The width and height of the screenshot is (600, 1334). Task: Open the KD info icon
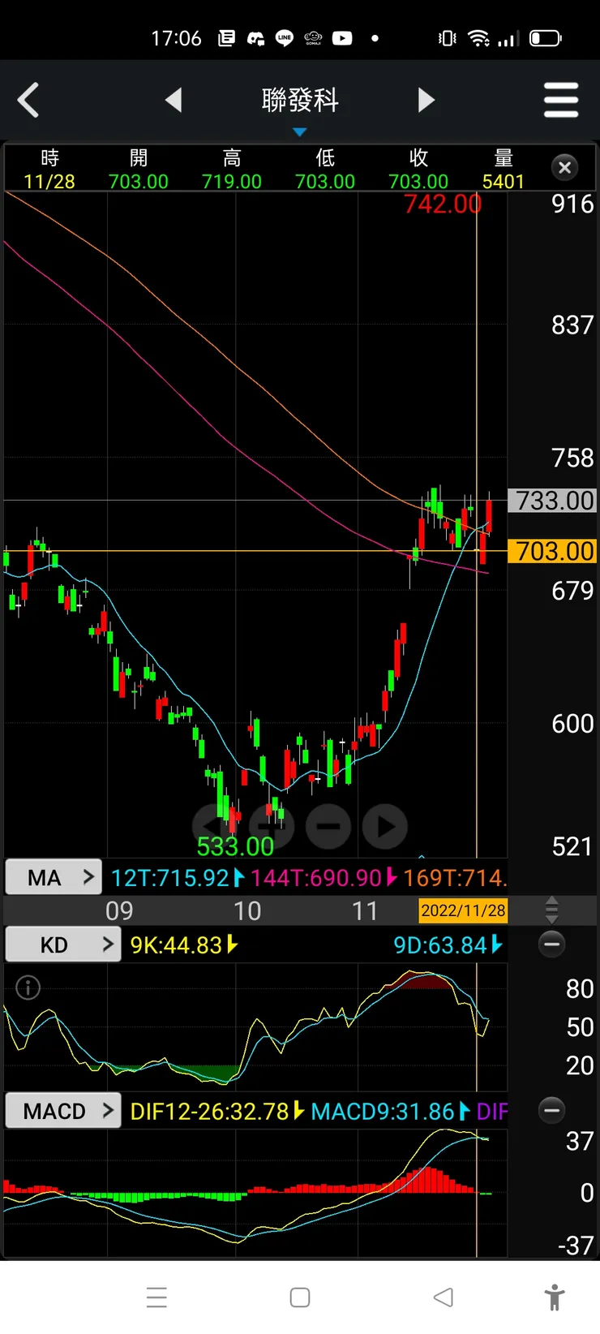pyautogui.click(x=28, y=988)
